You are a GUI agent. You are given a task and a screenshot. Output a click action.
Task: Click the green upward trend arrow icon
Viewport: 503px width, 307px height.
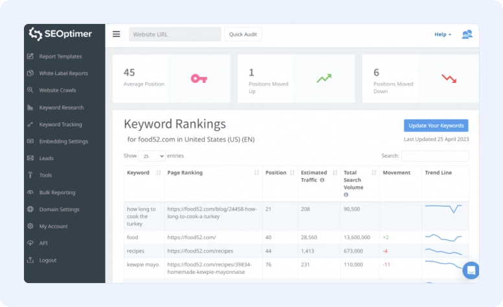pos(324,78)
